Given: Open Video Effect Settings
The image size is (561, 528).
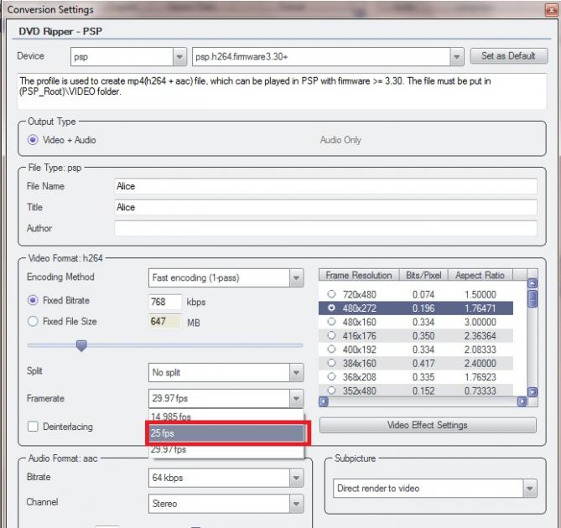Looking at the screenshot, I should pos(428,425).
